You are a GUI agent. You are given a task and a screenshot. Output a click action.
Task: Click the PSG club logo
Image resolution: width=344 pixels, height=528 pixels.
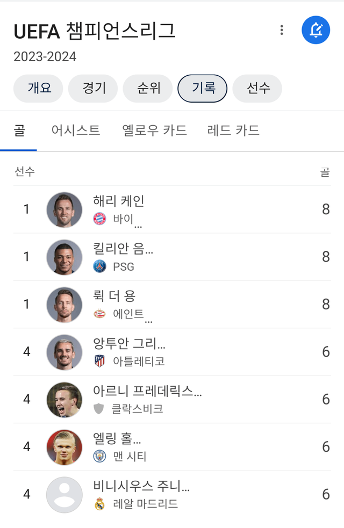pyautogui.click(x=99, y=266)
